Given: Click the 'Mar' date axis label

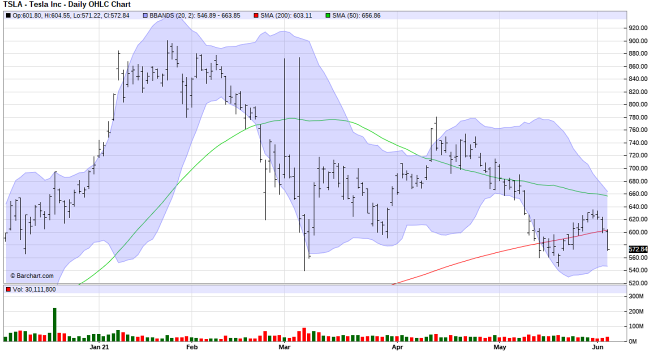Looking at the screenshot, I should (284, 347).
